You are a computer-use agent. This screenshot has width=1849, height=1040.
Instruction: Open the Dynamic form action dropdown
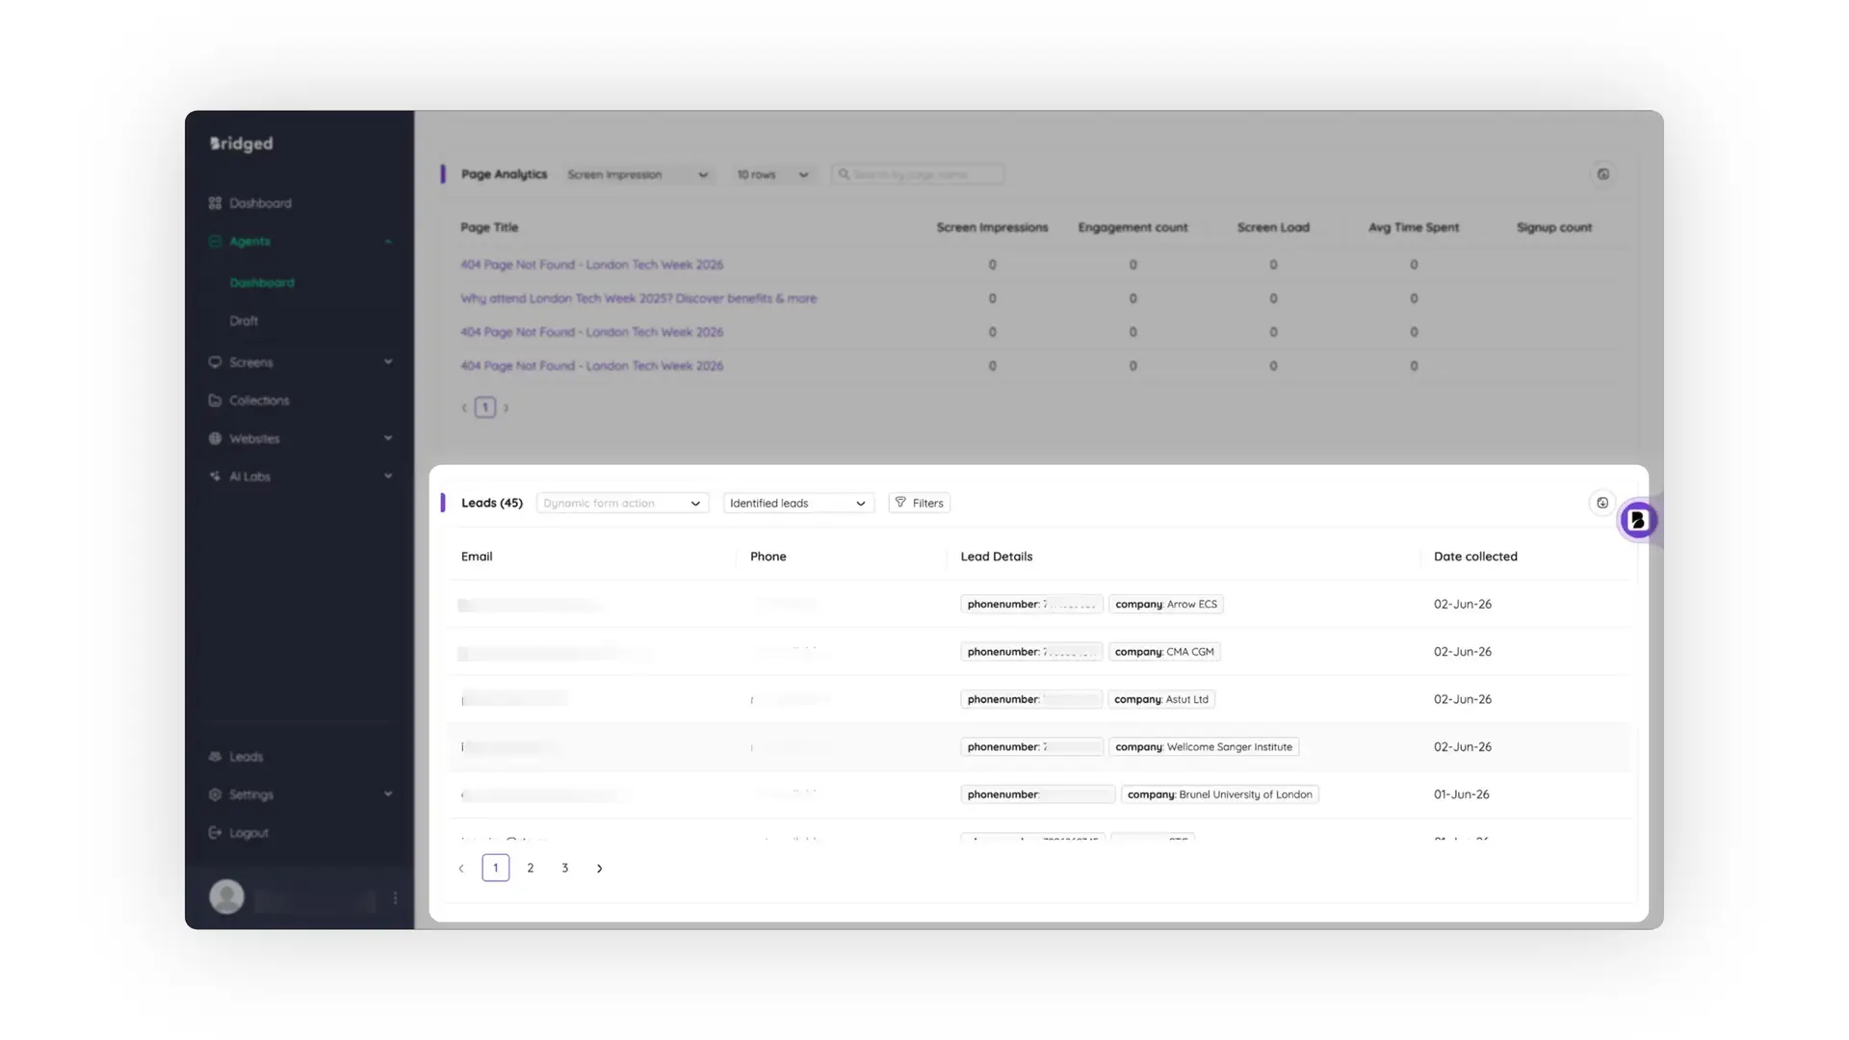coord(622,503)
